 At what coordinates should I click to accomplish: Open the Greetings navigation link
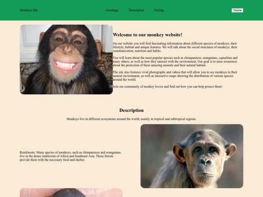(x=112, y=10)
